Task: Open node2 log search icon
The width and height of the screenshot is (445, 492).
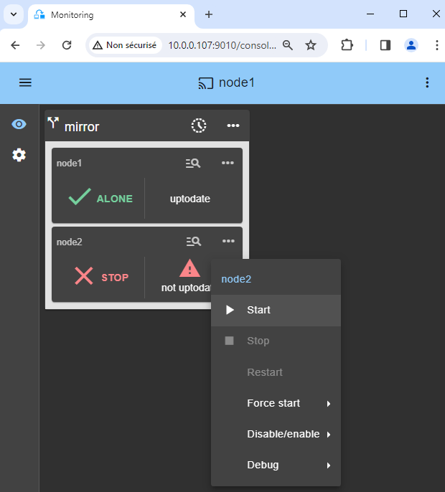Action: (x=193, y=242)
